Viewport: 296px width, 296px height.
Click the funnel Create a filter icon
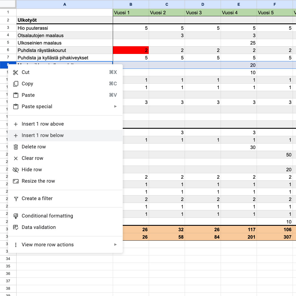(x=16, y=199)
